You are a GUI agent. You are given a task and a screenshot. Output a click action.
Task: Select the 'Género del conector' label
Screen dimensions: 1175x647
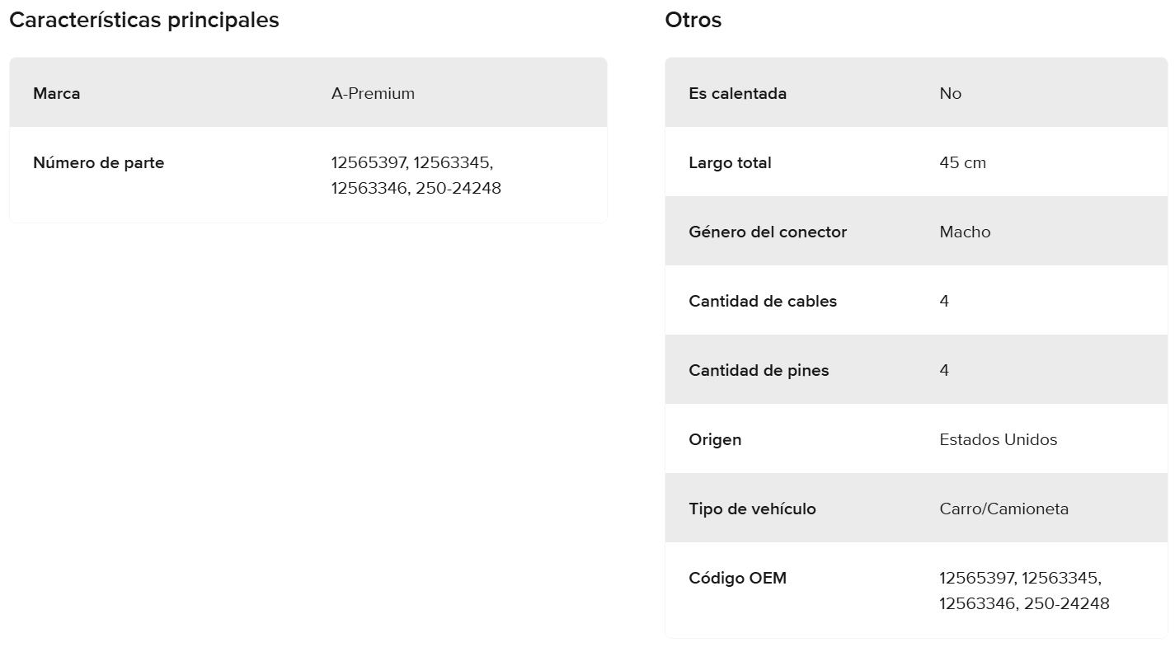tap(768, 232)
